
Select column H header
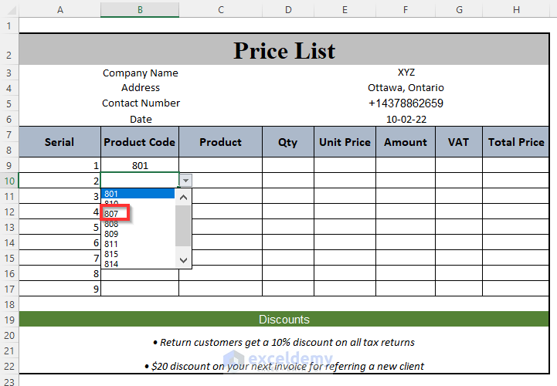tap(515, 9)
